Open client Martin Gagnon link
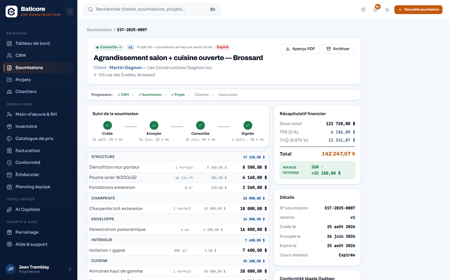The image size is (449, 280). pyautogui.click(x=126, y=68)
